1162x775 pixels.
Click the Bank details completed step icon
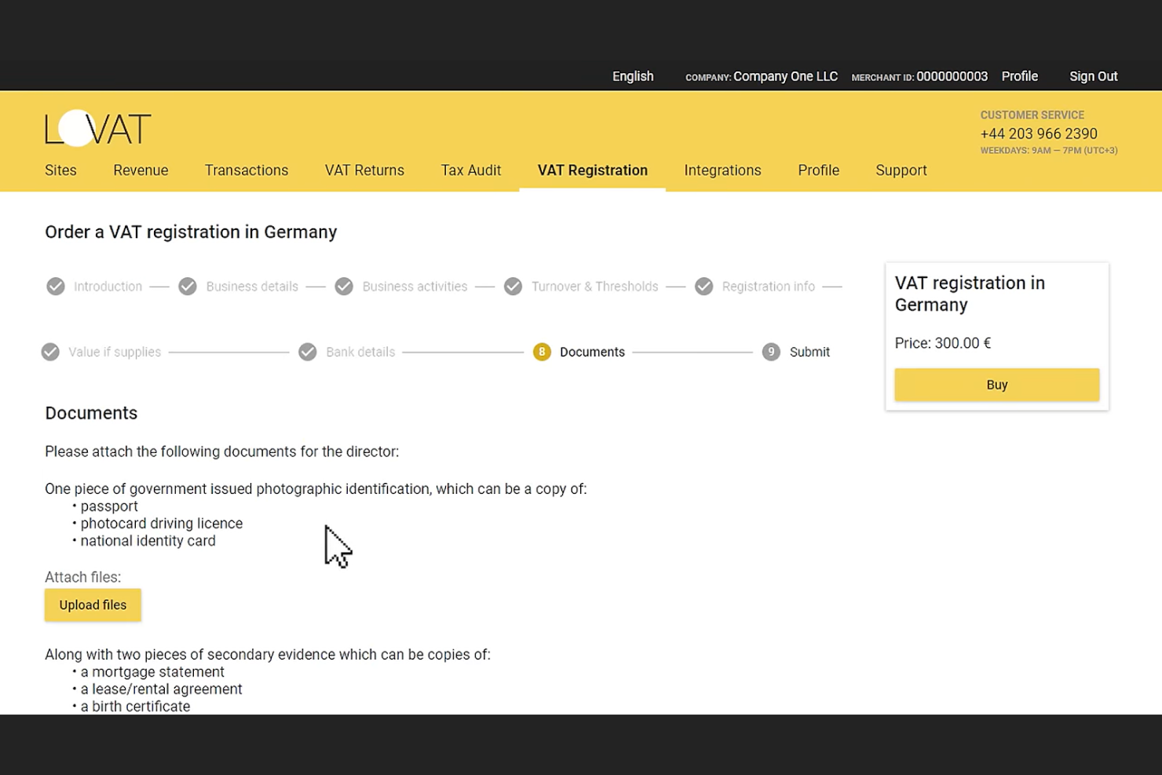click(x=307, y=352)
